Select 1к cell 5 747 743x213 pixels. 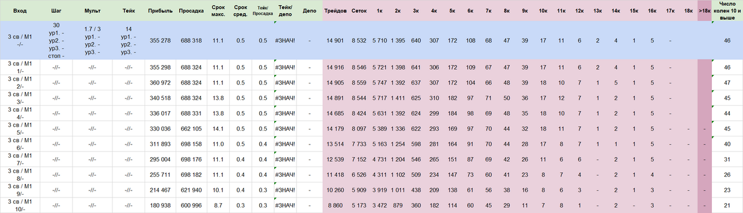tap(380, 83)
